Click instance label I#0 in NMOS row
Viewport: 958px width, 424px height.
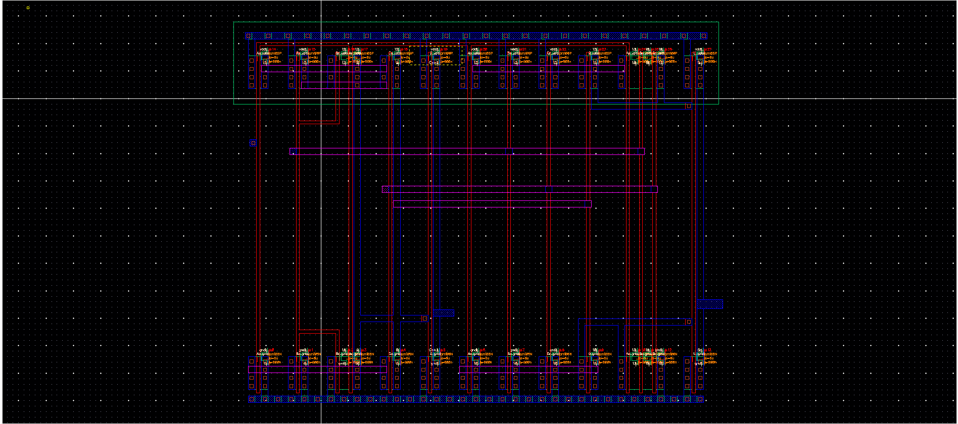point(271,350)
